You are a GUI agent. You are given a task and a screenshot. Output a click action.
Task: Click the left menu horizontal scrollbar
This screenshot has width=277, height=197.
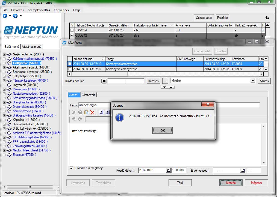click(31, 187)
